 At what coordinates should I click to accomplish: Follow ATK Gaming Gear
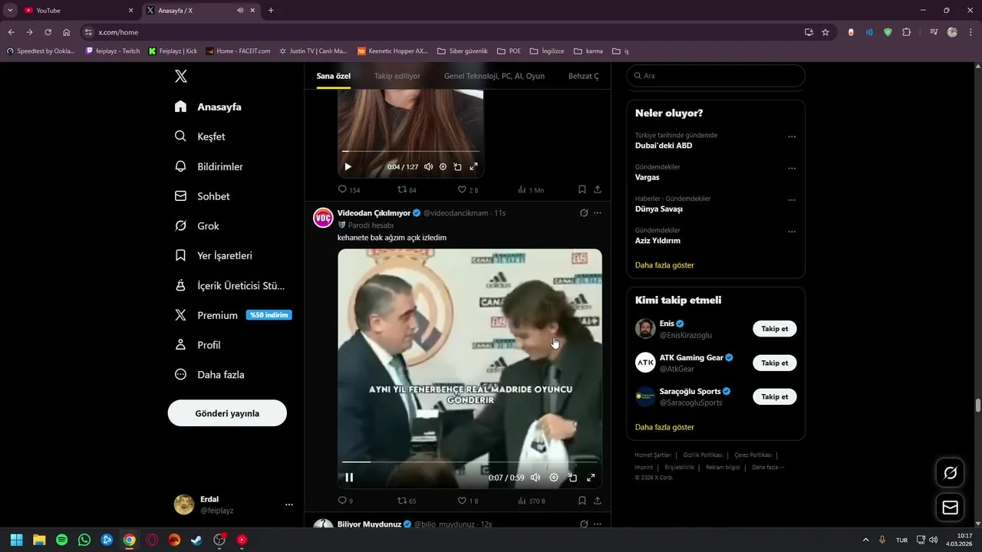775,363
